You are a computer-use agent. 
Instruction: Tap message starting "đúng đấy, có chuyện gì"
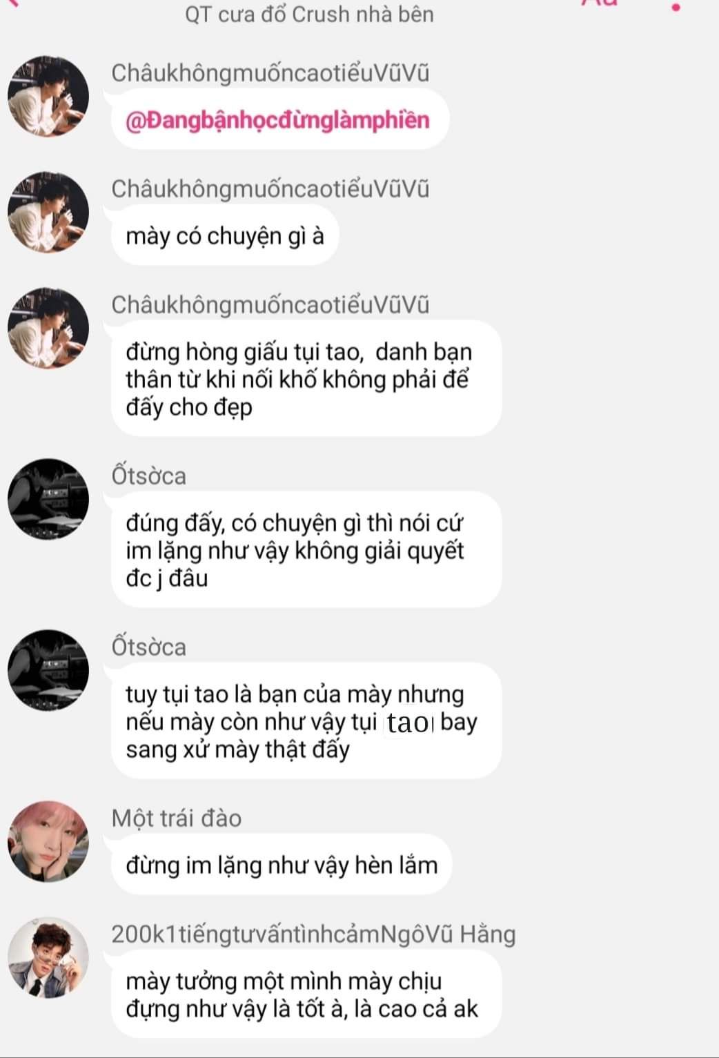pyautogui.click(x=306, y=550)
